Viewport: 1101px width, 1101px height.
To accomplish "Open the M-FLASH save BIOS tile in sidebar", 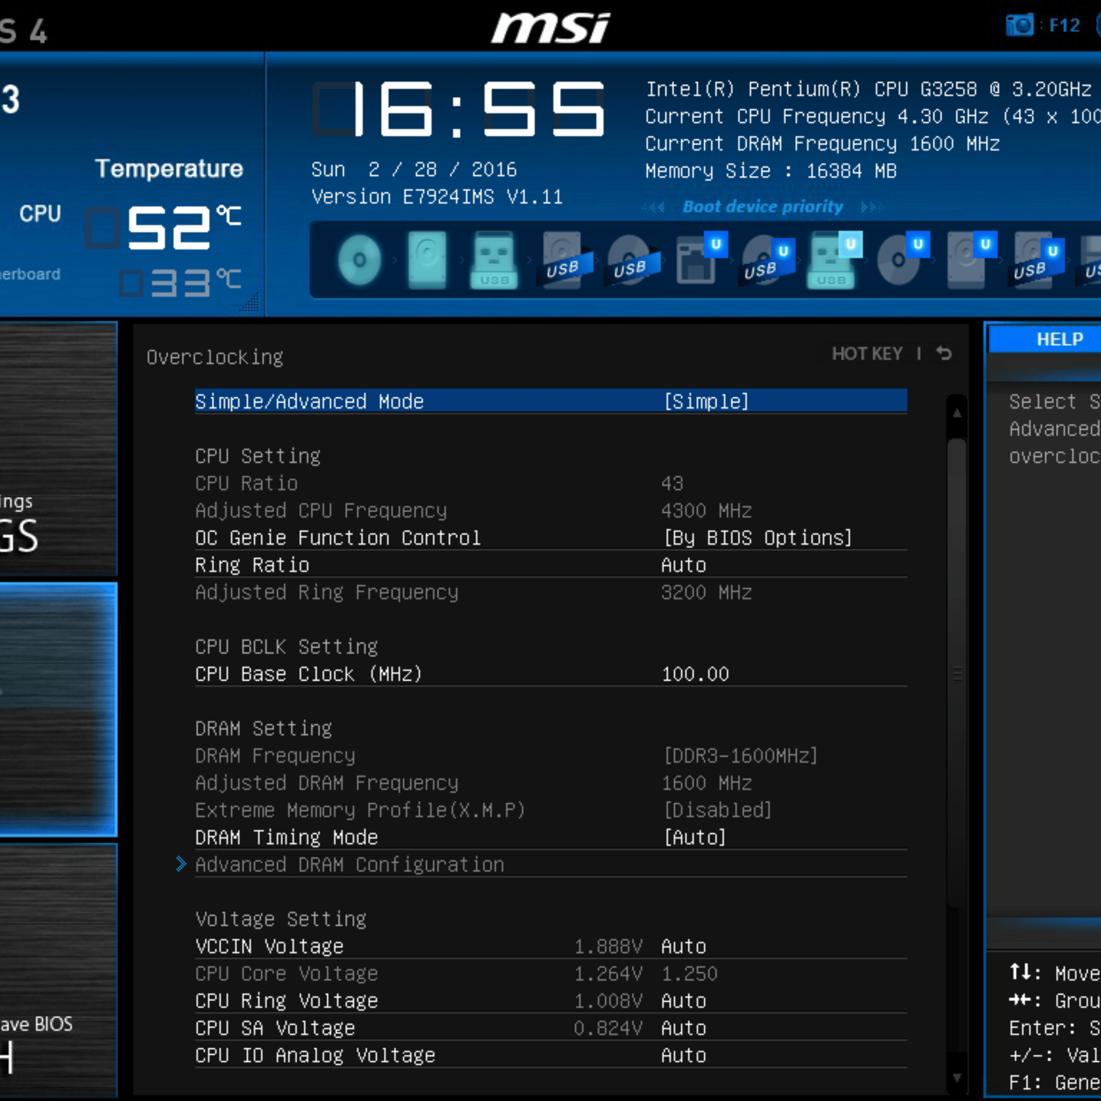I will (58, 971).
